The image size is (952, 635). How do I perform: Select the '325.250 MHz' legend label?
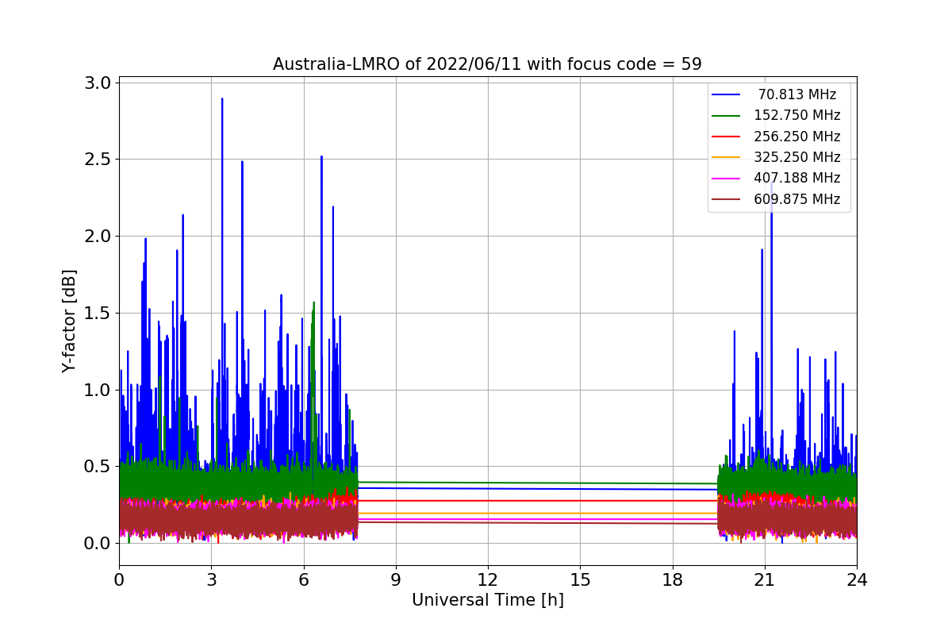pos(797,157)
